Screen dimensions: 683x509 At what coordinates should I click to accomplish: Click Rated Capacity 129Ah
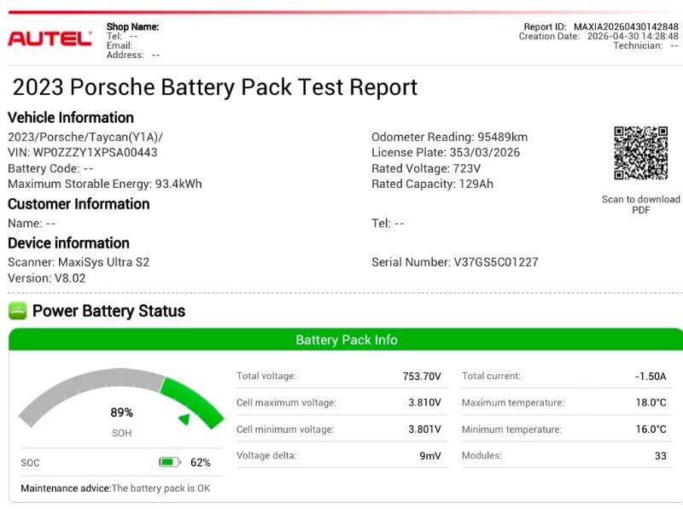coord(433,184)
